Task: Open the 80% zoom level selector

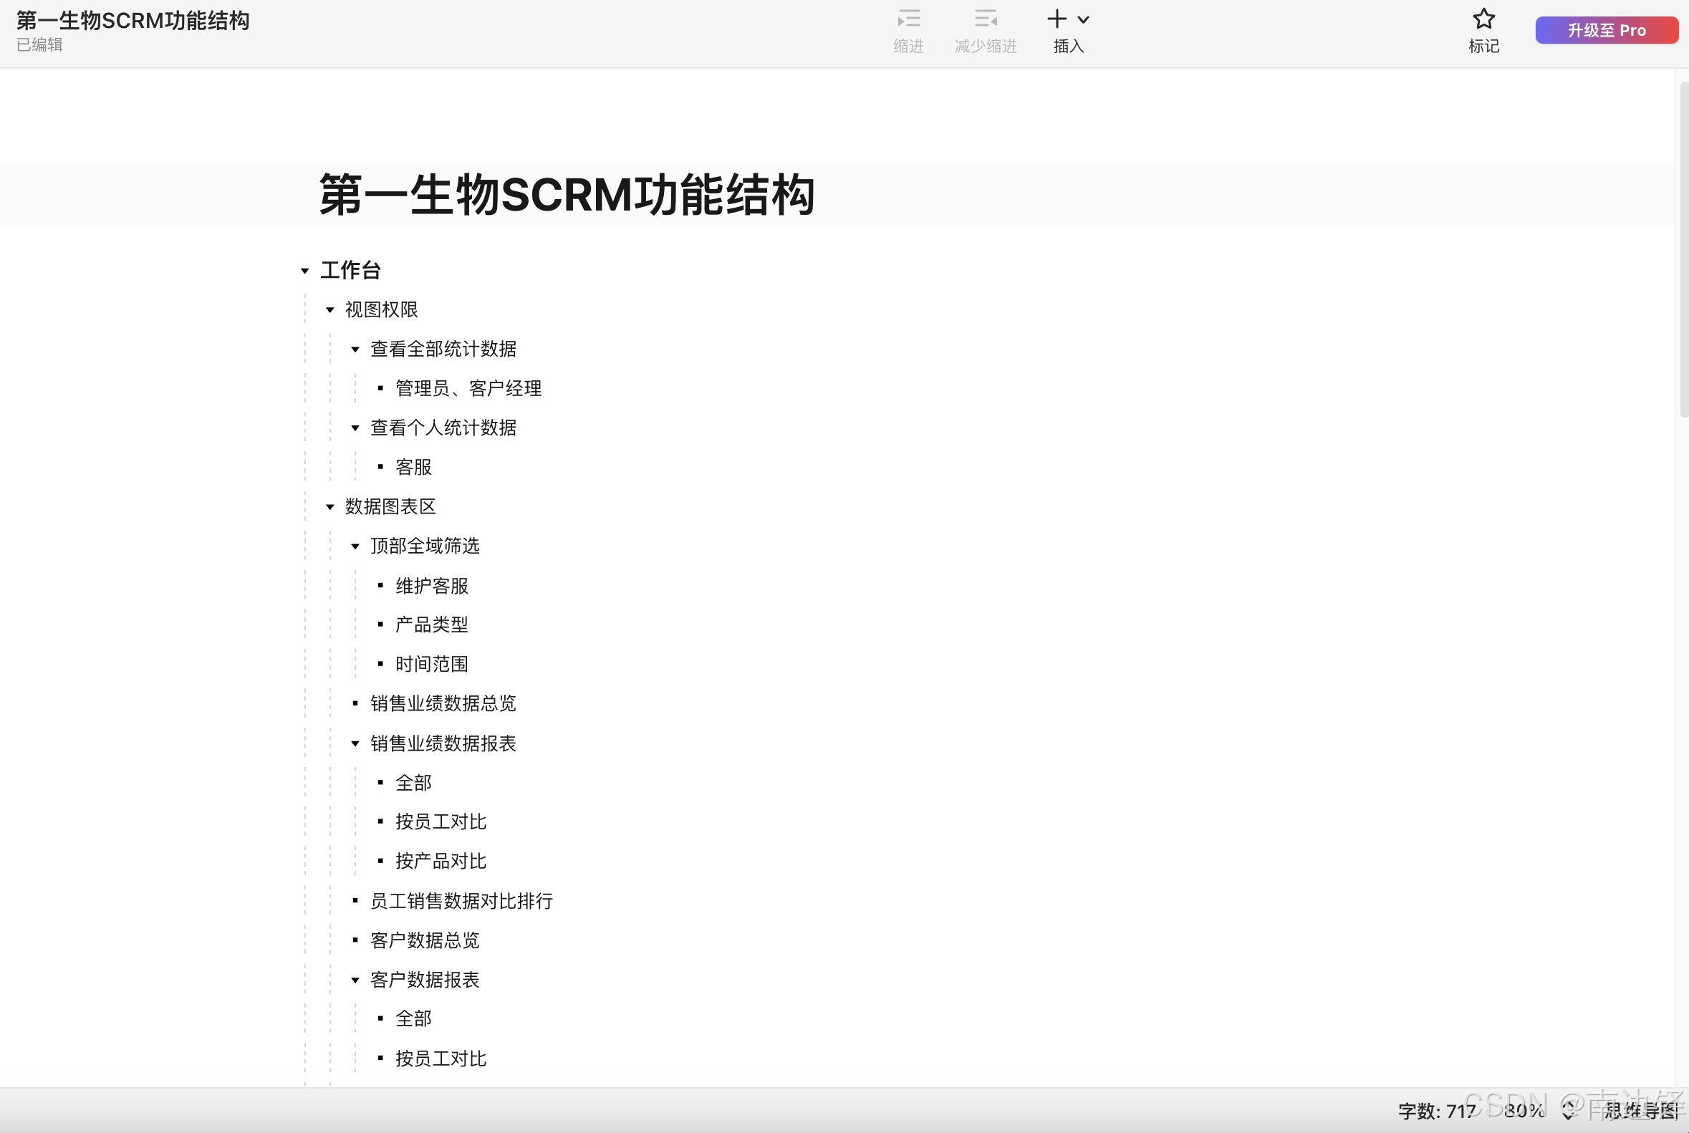Action: pos(1525,1111)
